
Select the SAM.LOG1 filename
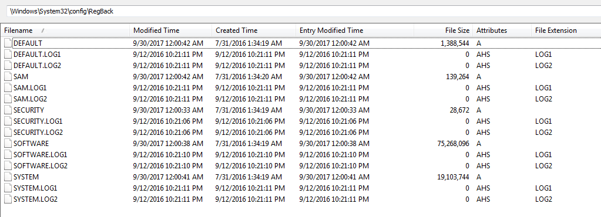coord(30,87)
